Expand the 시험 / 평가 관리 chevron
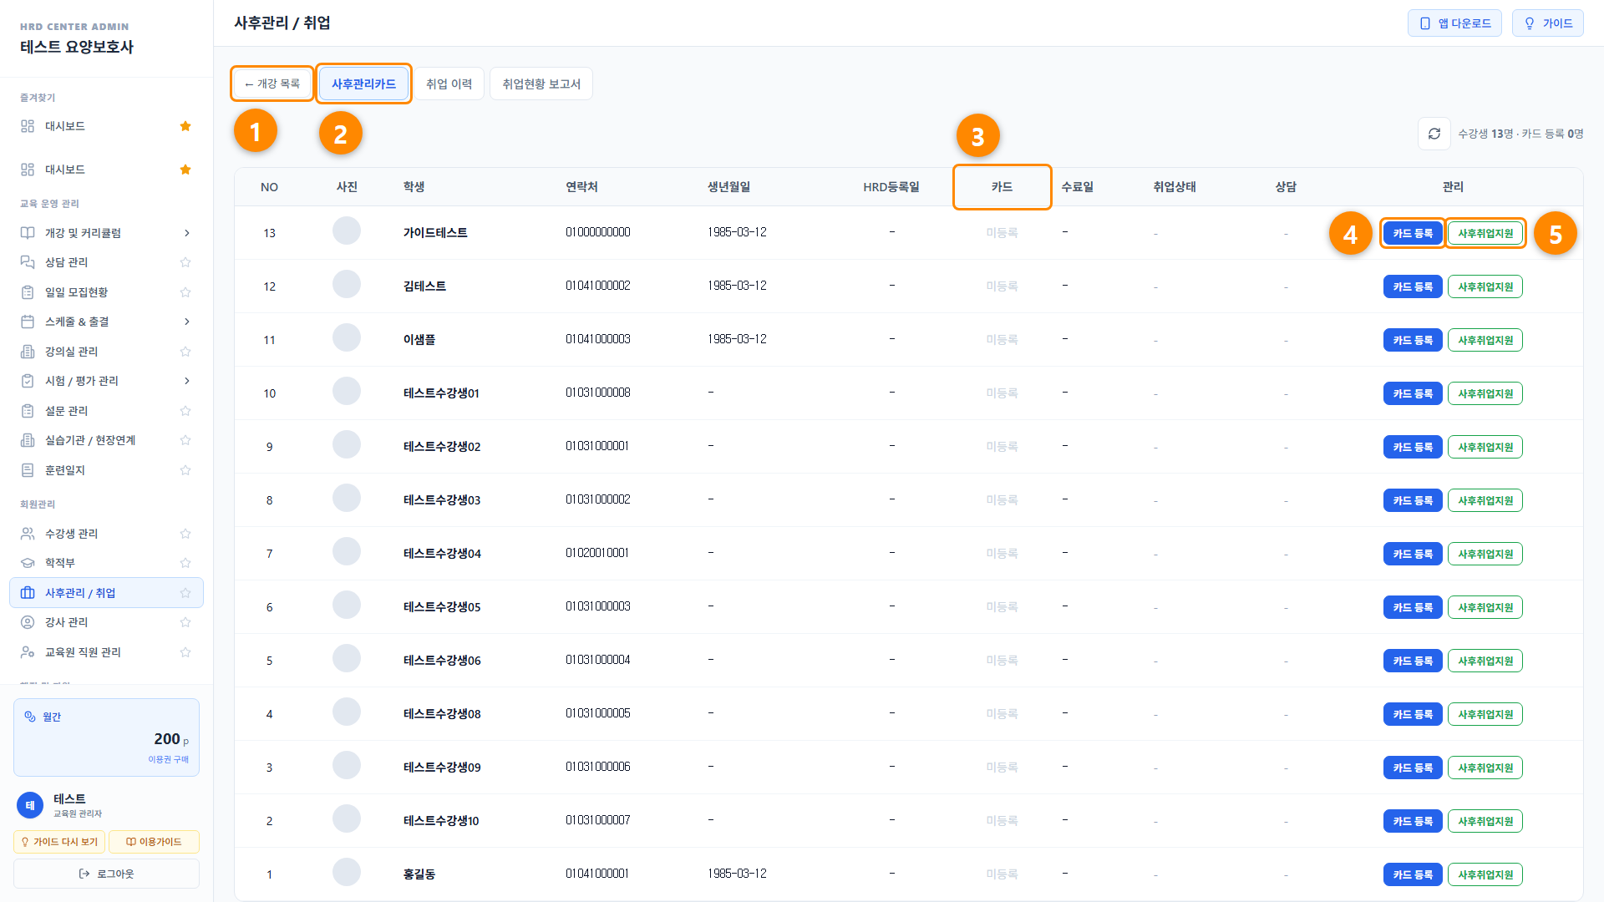This screenshot has width=1604, height=902. (186, 381)
